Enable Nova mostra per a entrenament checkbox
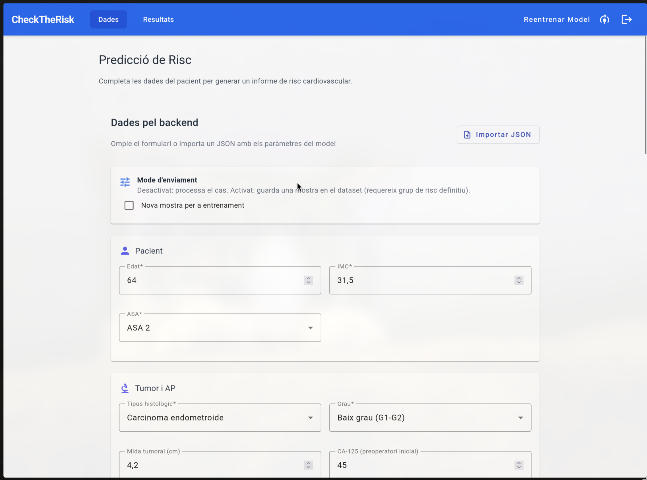This screenshot has width=647, height=480. pos(129,205)
